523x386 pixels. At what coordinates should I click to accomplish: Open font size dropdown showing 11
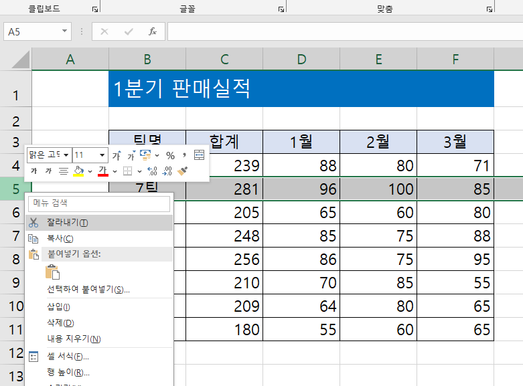[x=102, y=155]
